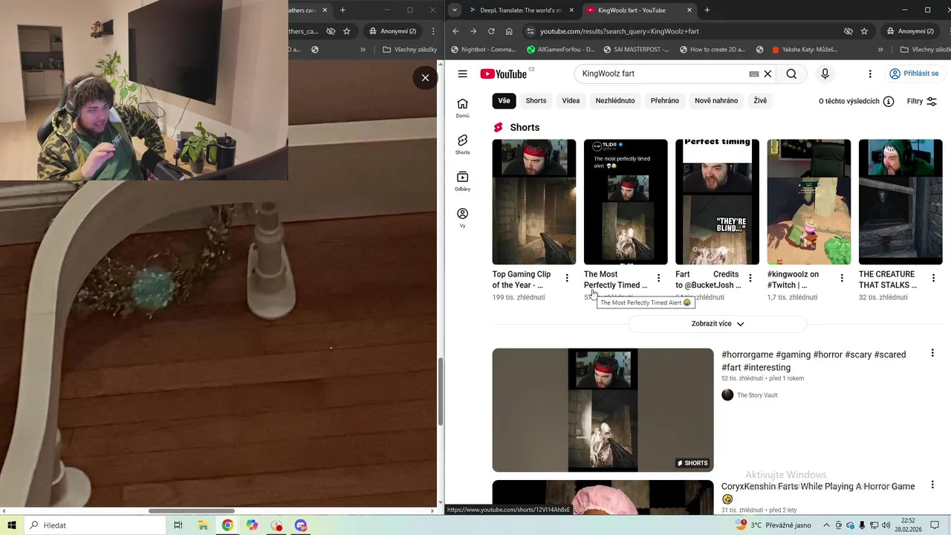Open options for 'The Most Perfectly Timed' short

[658, 278]
